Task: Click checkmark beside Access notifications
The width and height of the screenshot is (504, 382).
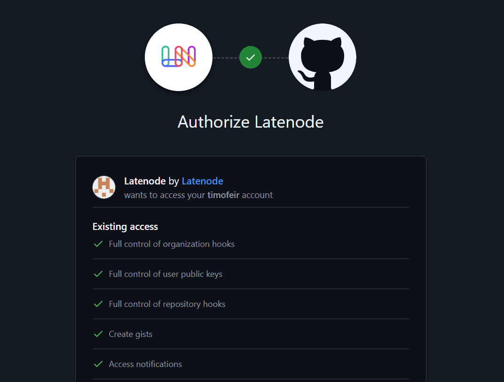Action: click(x=98, y=364)
